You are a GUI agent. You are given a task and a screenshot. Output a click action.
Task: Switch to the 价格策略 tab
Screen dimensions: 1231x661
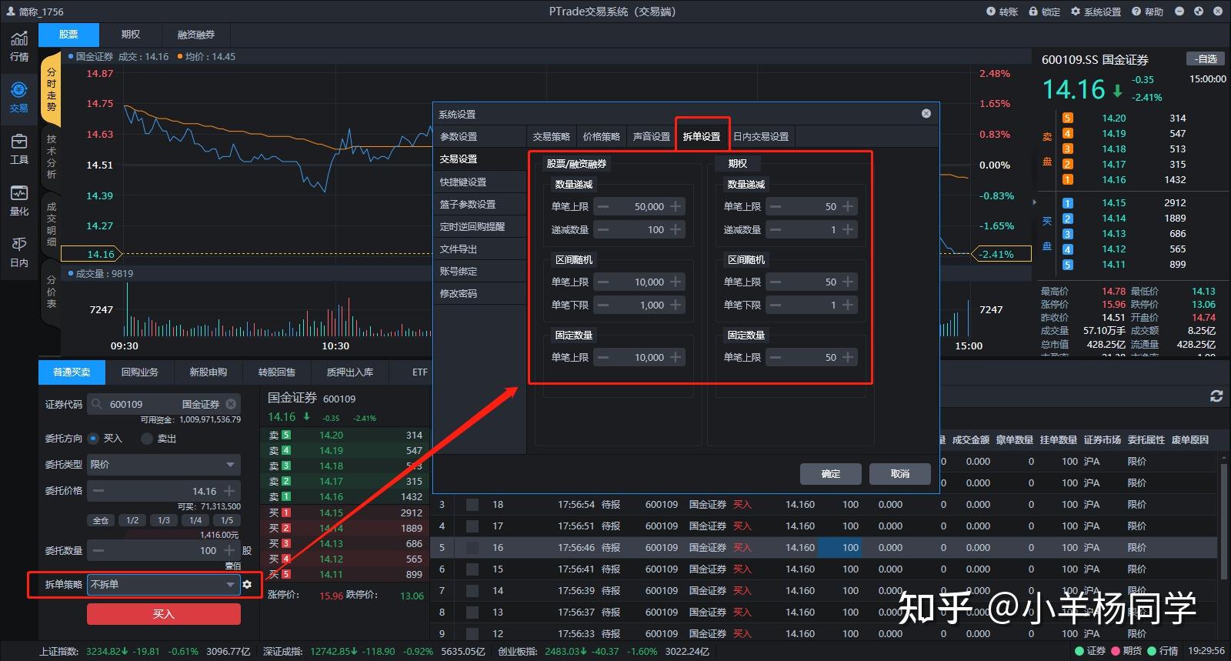coord(602,136)
